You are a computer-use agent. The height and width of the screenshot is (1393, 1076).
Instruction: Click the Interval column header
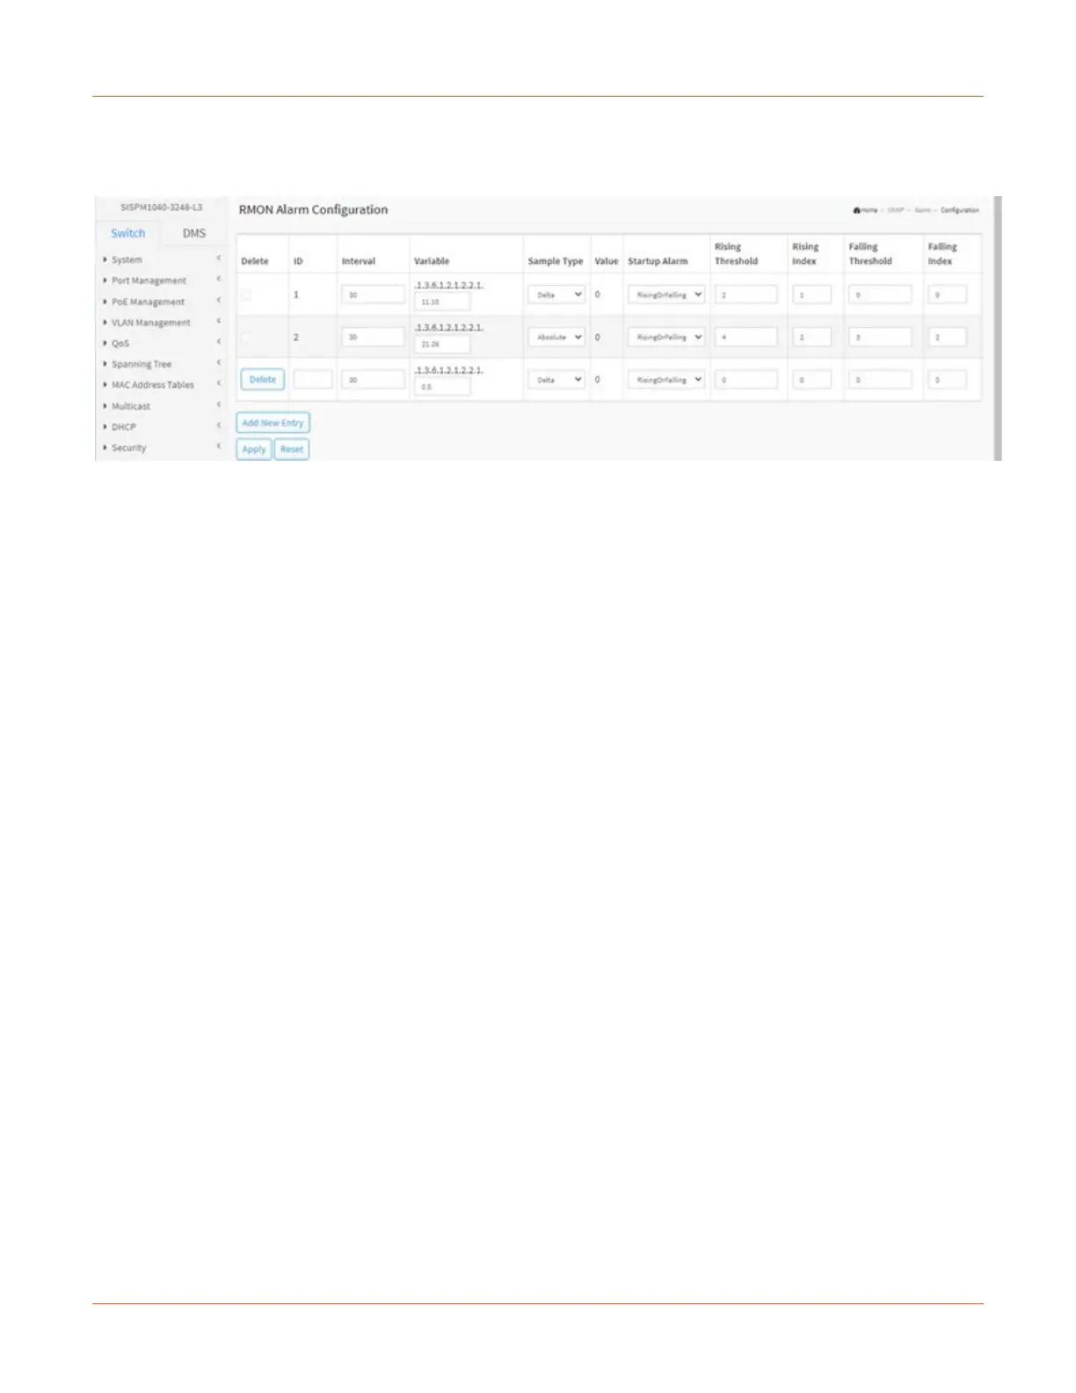(359, 261)
